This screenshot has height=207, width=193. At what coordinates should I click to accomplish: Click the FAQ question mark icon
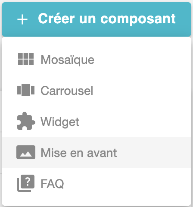coord(26,183)
